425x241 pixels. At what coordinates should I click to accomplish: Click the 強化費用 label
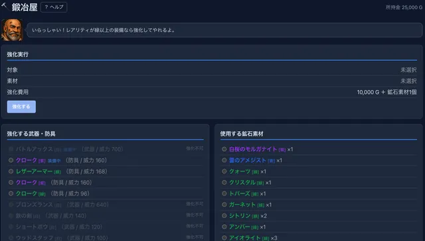pos(18,92)
